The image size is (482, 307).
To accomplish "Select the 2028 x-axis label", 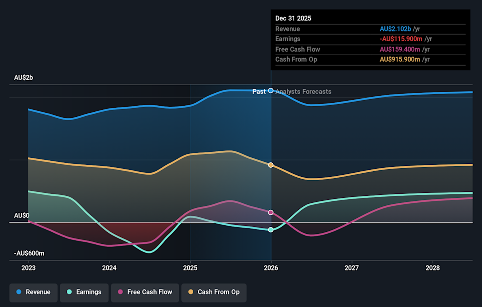I will 432,268.
